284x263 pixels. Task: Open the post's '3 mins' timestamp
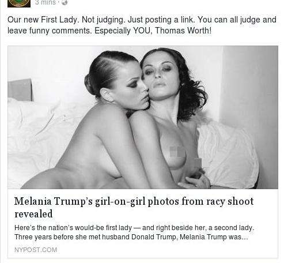tap(46, 2)
